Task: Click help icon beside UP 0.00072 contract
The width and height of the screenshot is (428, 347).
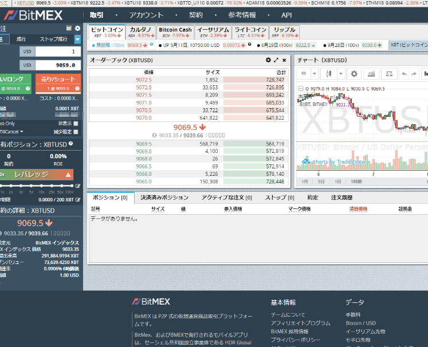Action: [249, 44]
